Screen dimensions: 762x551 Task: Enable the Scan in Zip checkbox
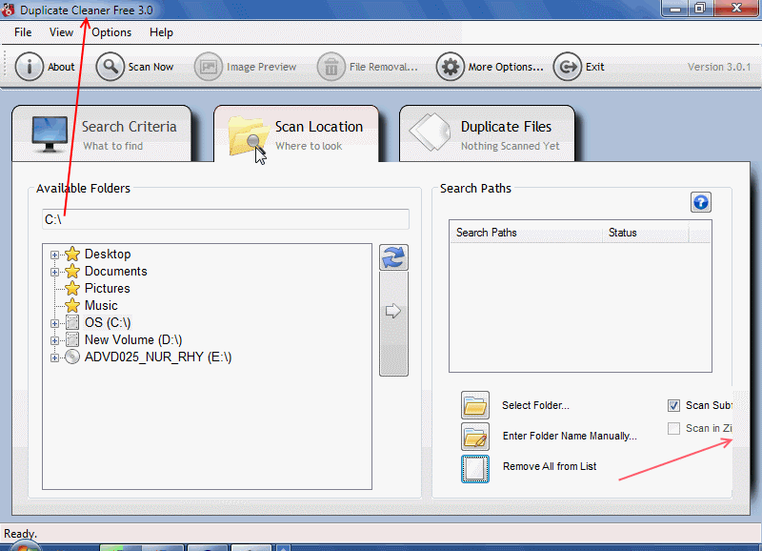click(673, 428)
